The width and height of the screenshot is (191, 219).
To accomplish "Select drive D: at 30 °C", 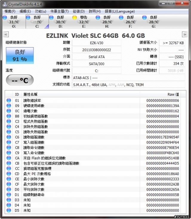I will 61,22.
